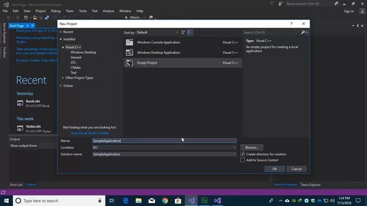This screenshot has height=206, width=367.
Task: Click the project Name input field
Action: click(165, 141)
